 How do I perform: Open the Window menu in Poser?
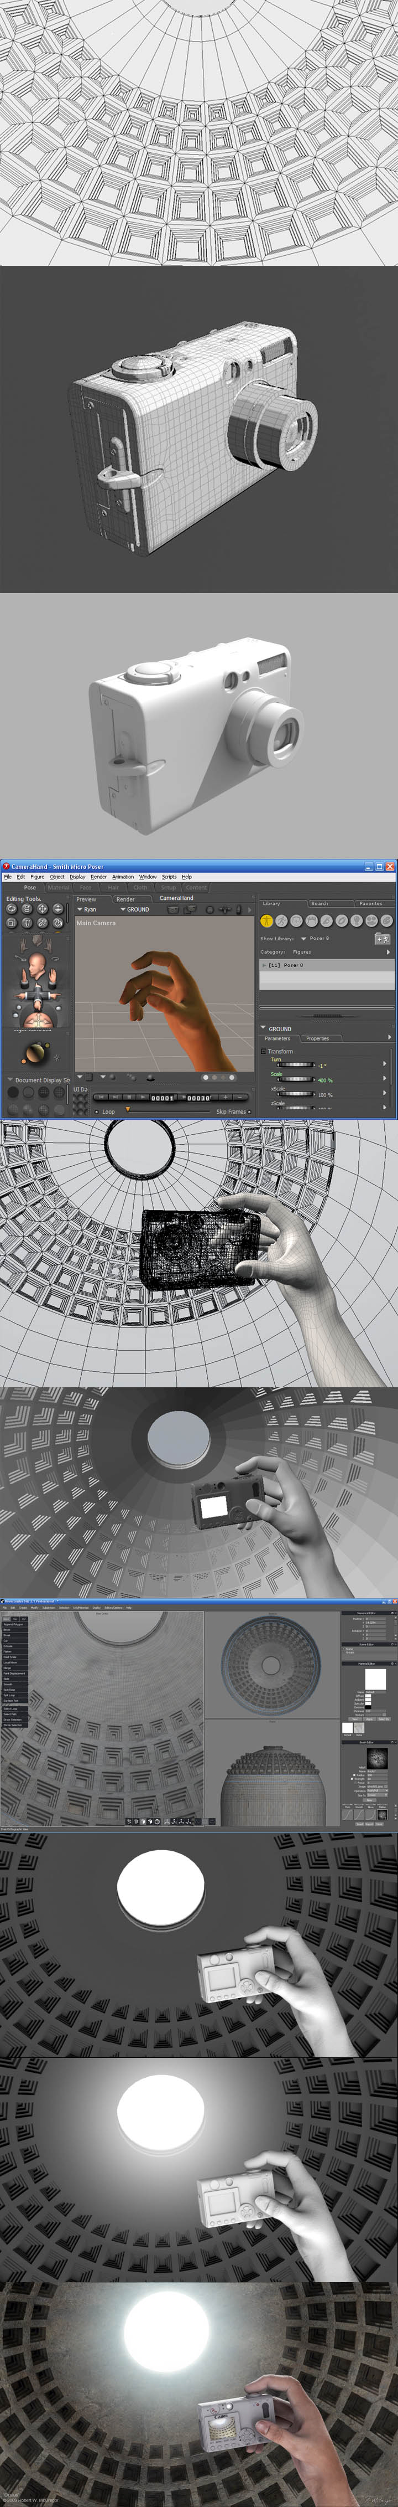click(148, 877)
